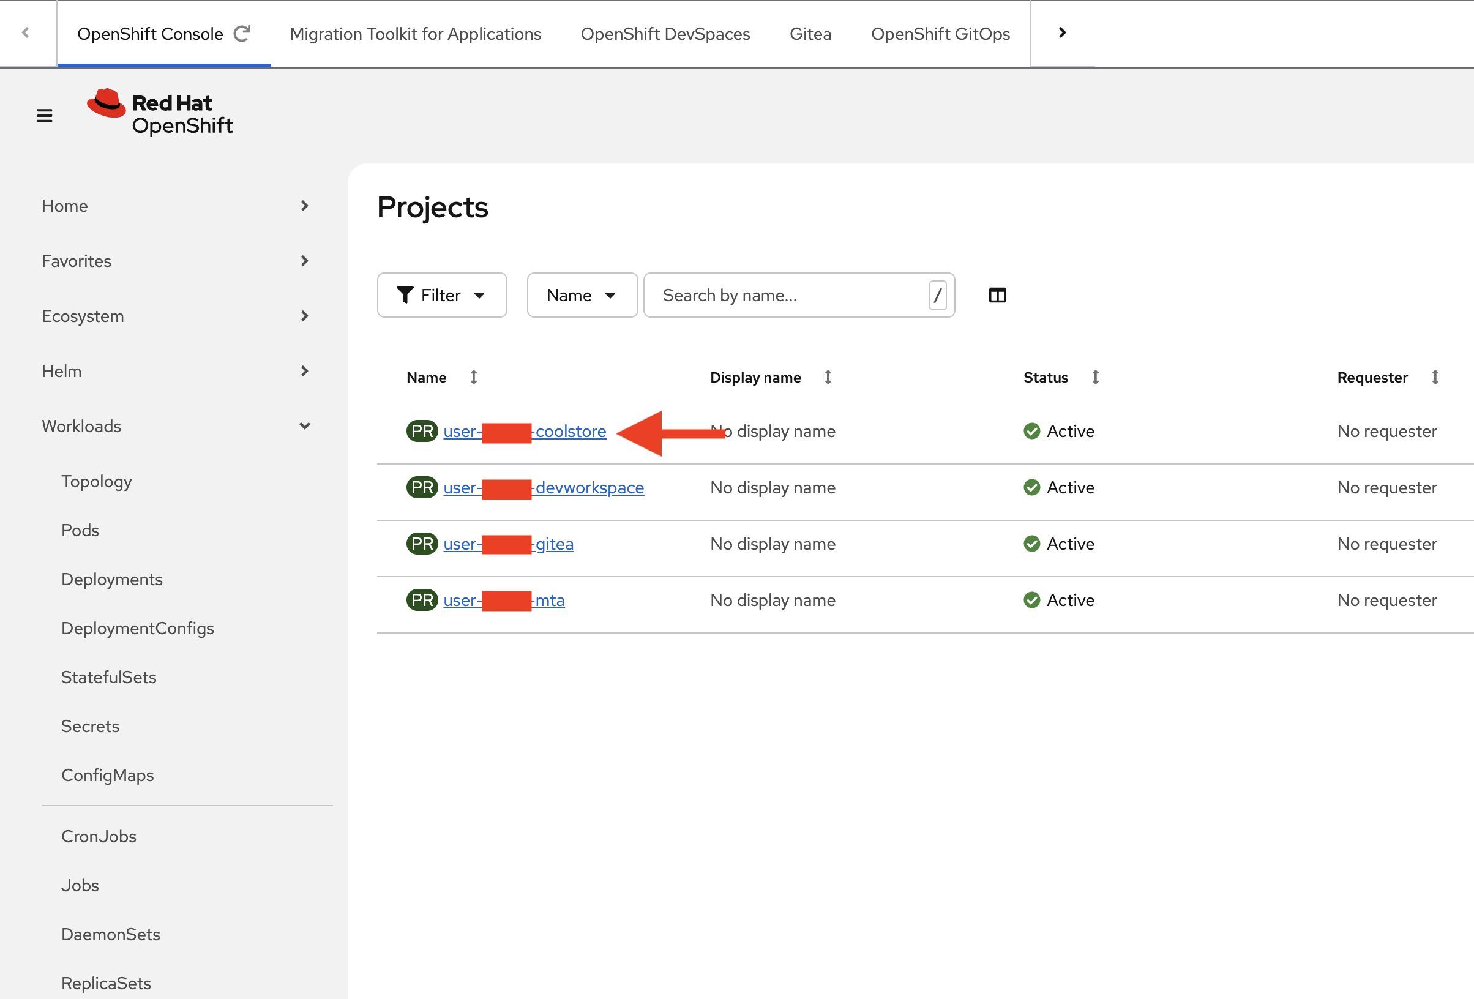
Task: Open Topology under Workloads
Action: 96,481
